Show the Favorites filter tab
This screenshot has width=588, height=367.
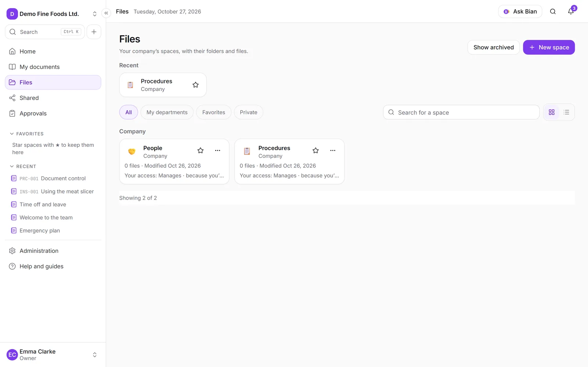pyautogui.click(x=214, y=112)
